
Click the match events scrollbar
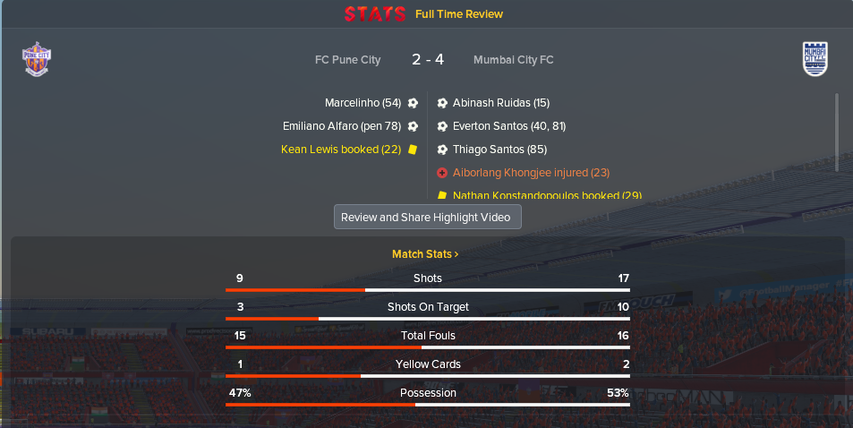pyautogui.click(x=837, y=125)
